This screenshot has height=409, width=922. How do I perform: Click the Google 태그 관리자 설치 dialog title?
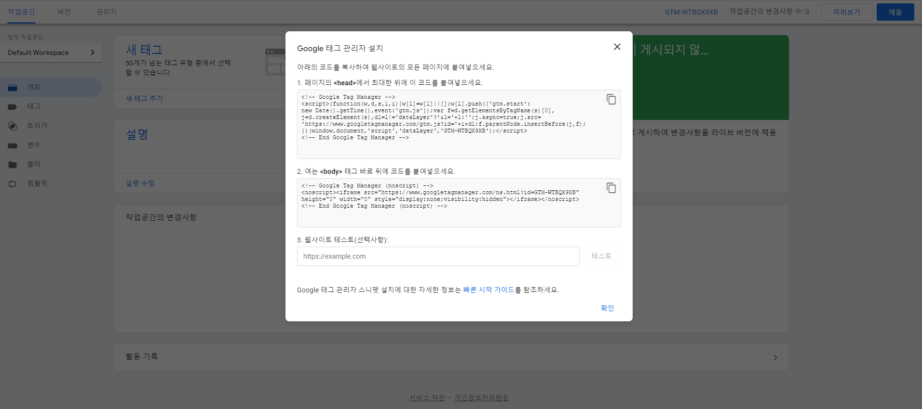[340, 48]
